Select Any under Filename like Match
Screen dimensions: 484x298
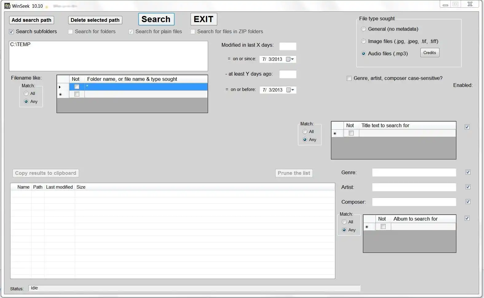26,101
